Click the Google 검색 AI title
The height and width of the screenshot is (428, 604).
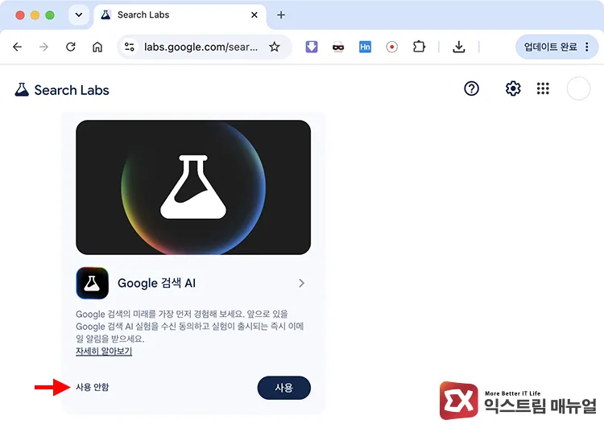(x=156, y=283)
